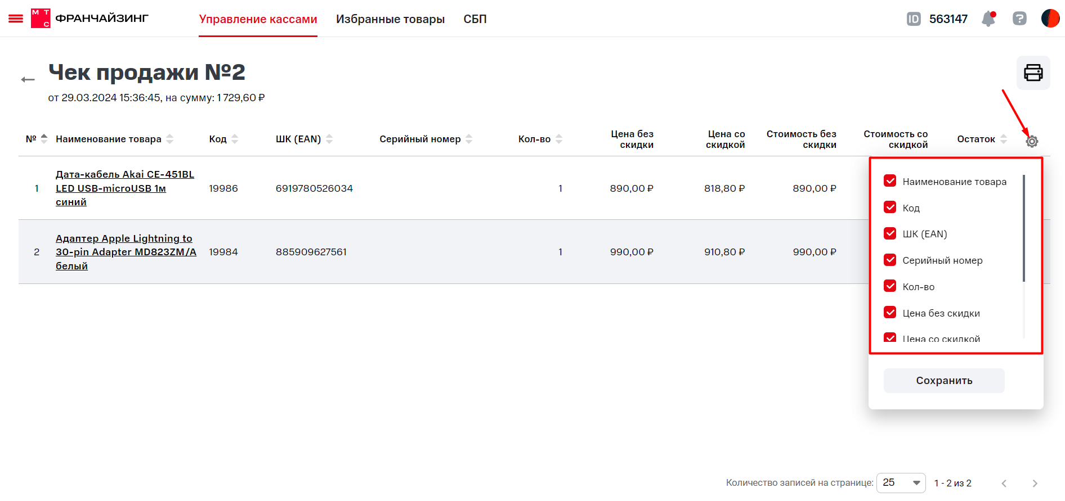Click price 818,80 ₽ cell
The width and height of the screenshot is (1065, 501).
[724, 188]
